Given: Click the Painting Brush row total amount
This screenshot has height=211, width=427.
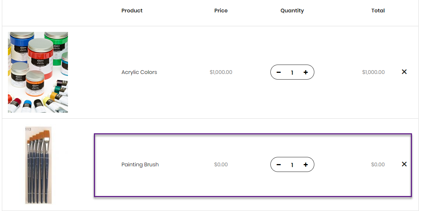Looking at the screenshot, I should [378, 164].
